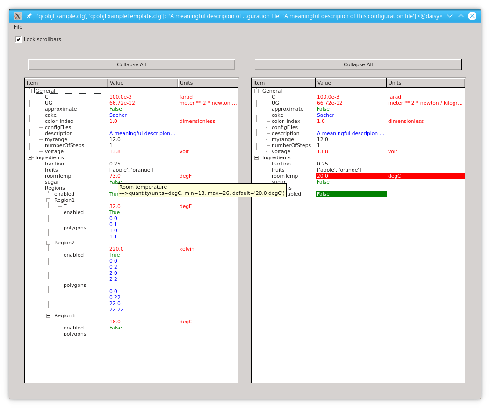Screen dimensions: 490x408
Task: Click the 'kelvin' units cell for Region2
Action: (x=187, y=249)
